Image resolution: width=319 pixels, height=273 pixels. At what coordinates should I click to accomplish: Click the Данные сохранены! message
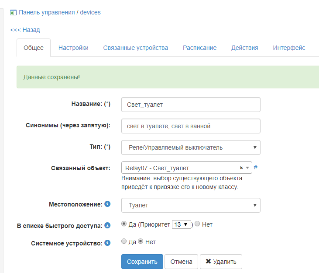pos(51,77)
